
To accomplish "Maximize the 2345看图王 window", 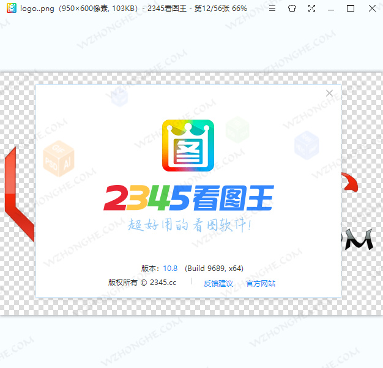I will coord(351,9).
